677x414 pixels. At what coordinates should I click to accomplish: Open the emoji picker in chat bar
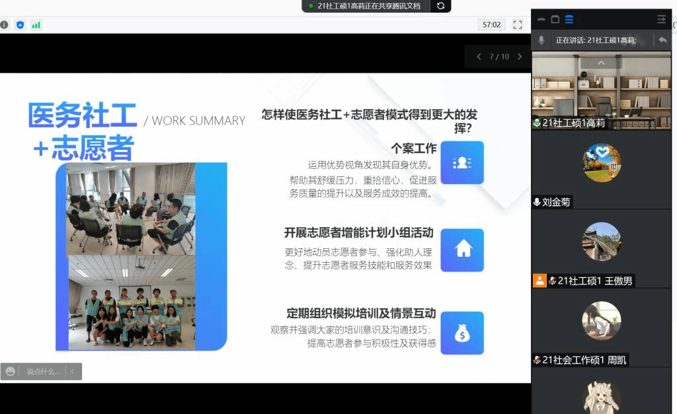(x=11, y=372)
